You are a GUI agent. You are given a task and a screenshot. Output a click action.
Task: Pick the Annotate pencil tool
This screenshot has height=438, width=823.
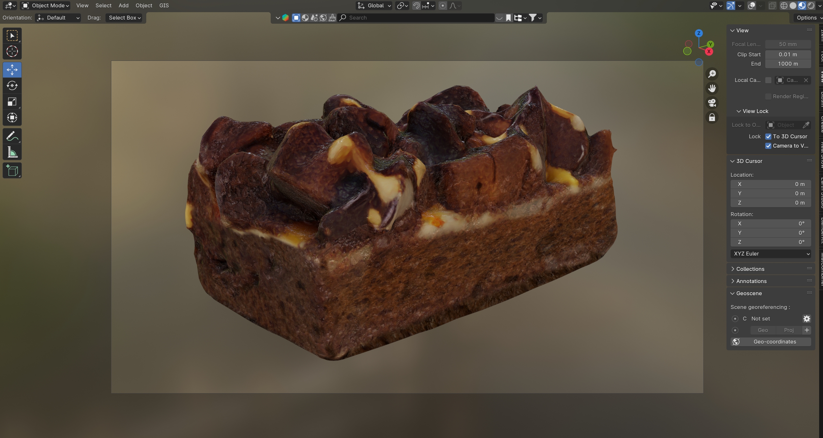tap(12, 136)
